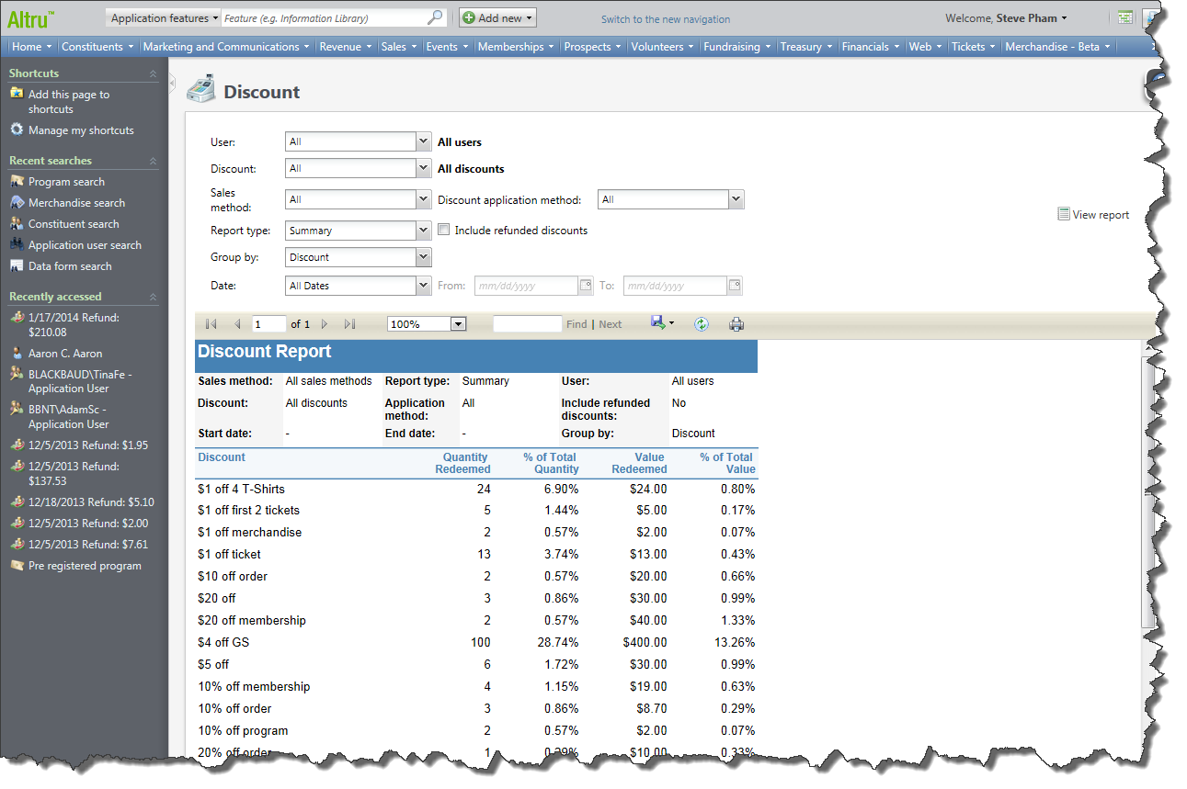Jump to last report page arrow

349,324
